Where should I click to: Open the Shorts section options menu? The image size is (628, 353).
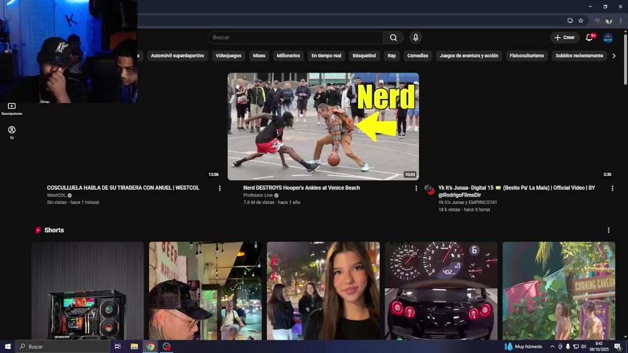pyautogui.click(x=608, y=230)
